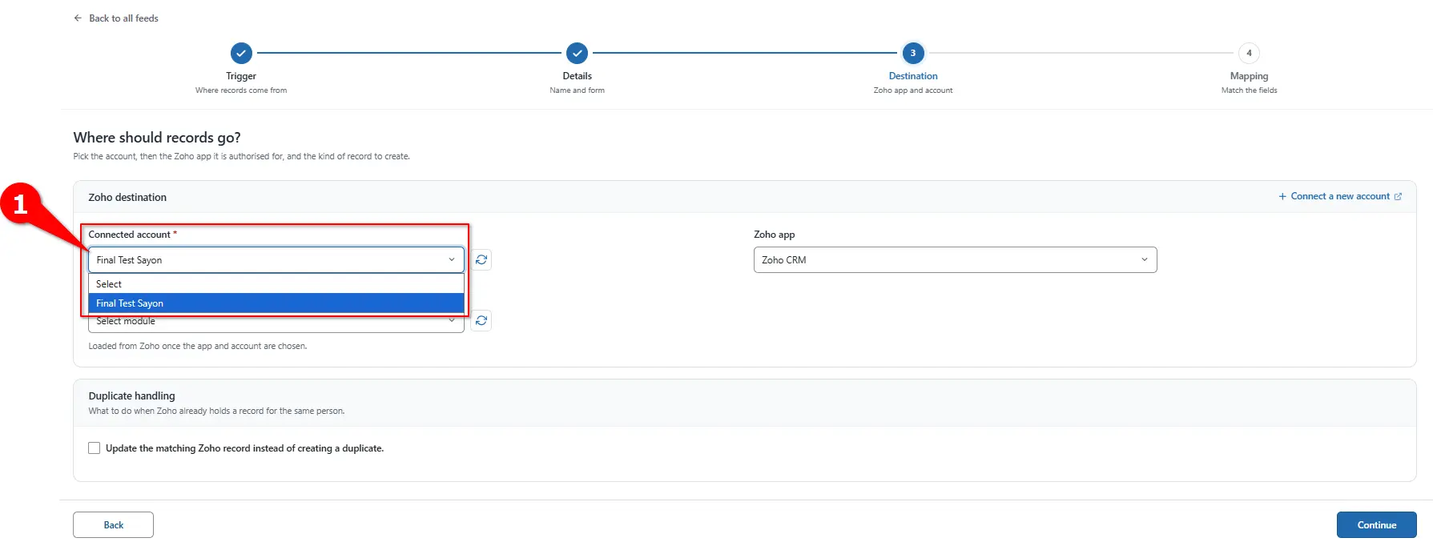
Task: Click the 'Zoho app' field label
Action: point(774,235)
